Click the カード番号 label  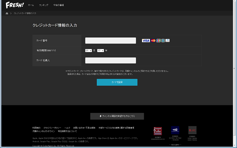(x=42, y=41)
